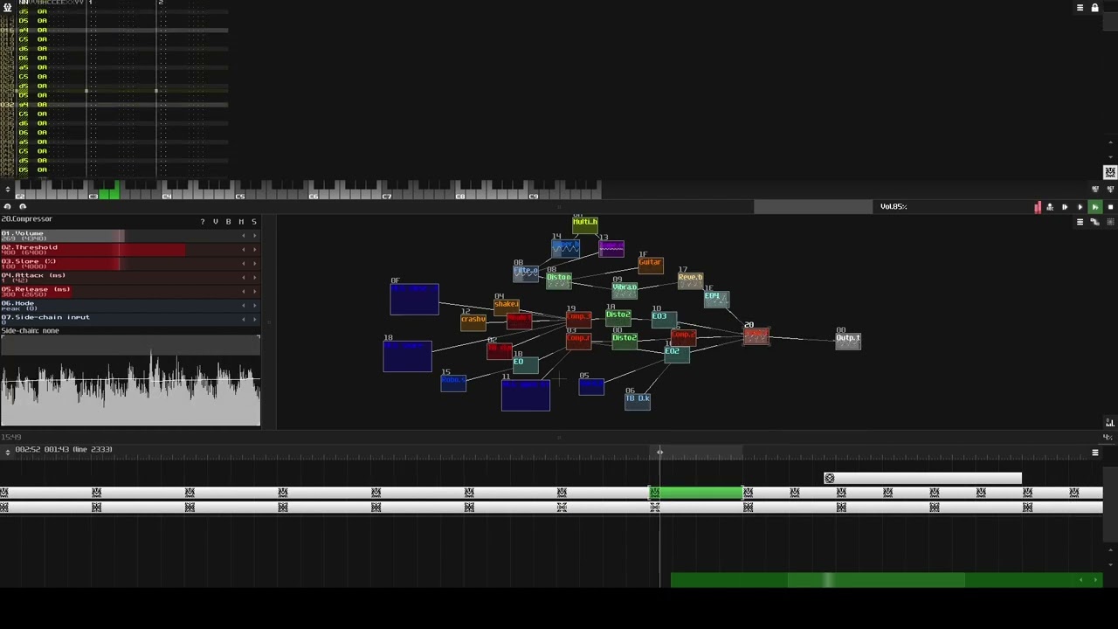Image resolution: width=1118 pixels, height=629 pixels.
Task: Open the module view menu icon
Action: pos(1080,222)
